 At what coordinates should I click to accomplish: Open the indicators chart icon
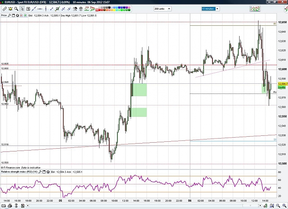pos(255,9)
